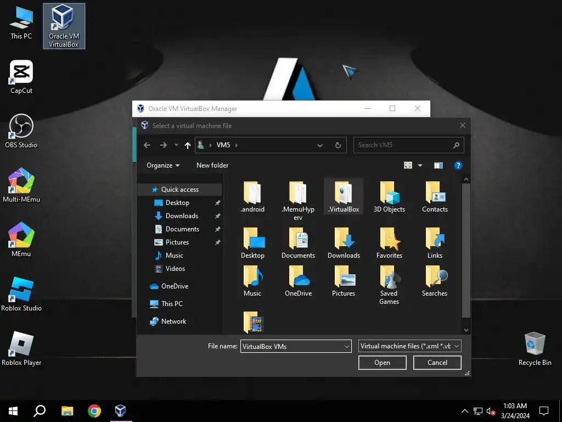Open the Contacts folder
This screenshot has width=562, height=422.
click(435, 197)
